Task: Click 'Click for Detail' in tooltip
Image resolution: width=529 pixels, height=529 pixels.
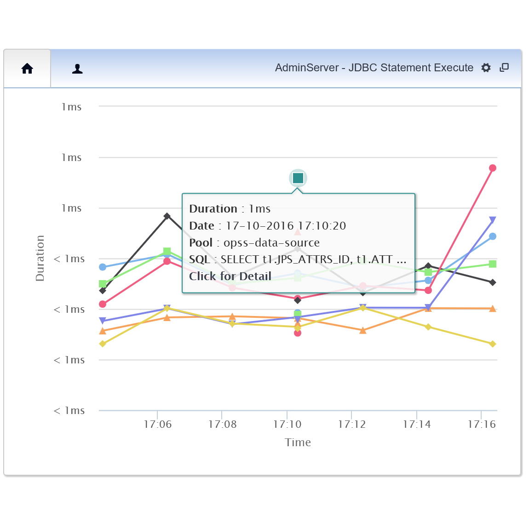Action: point(230,276)
